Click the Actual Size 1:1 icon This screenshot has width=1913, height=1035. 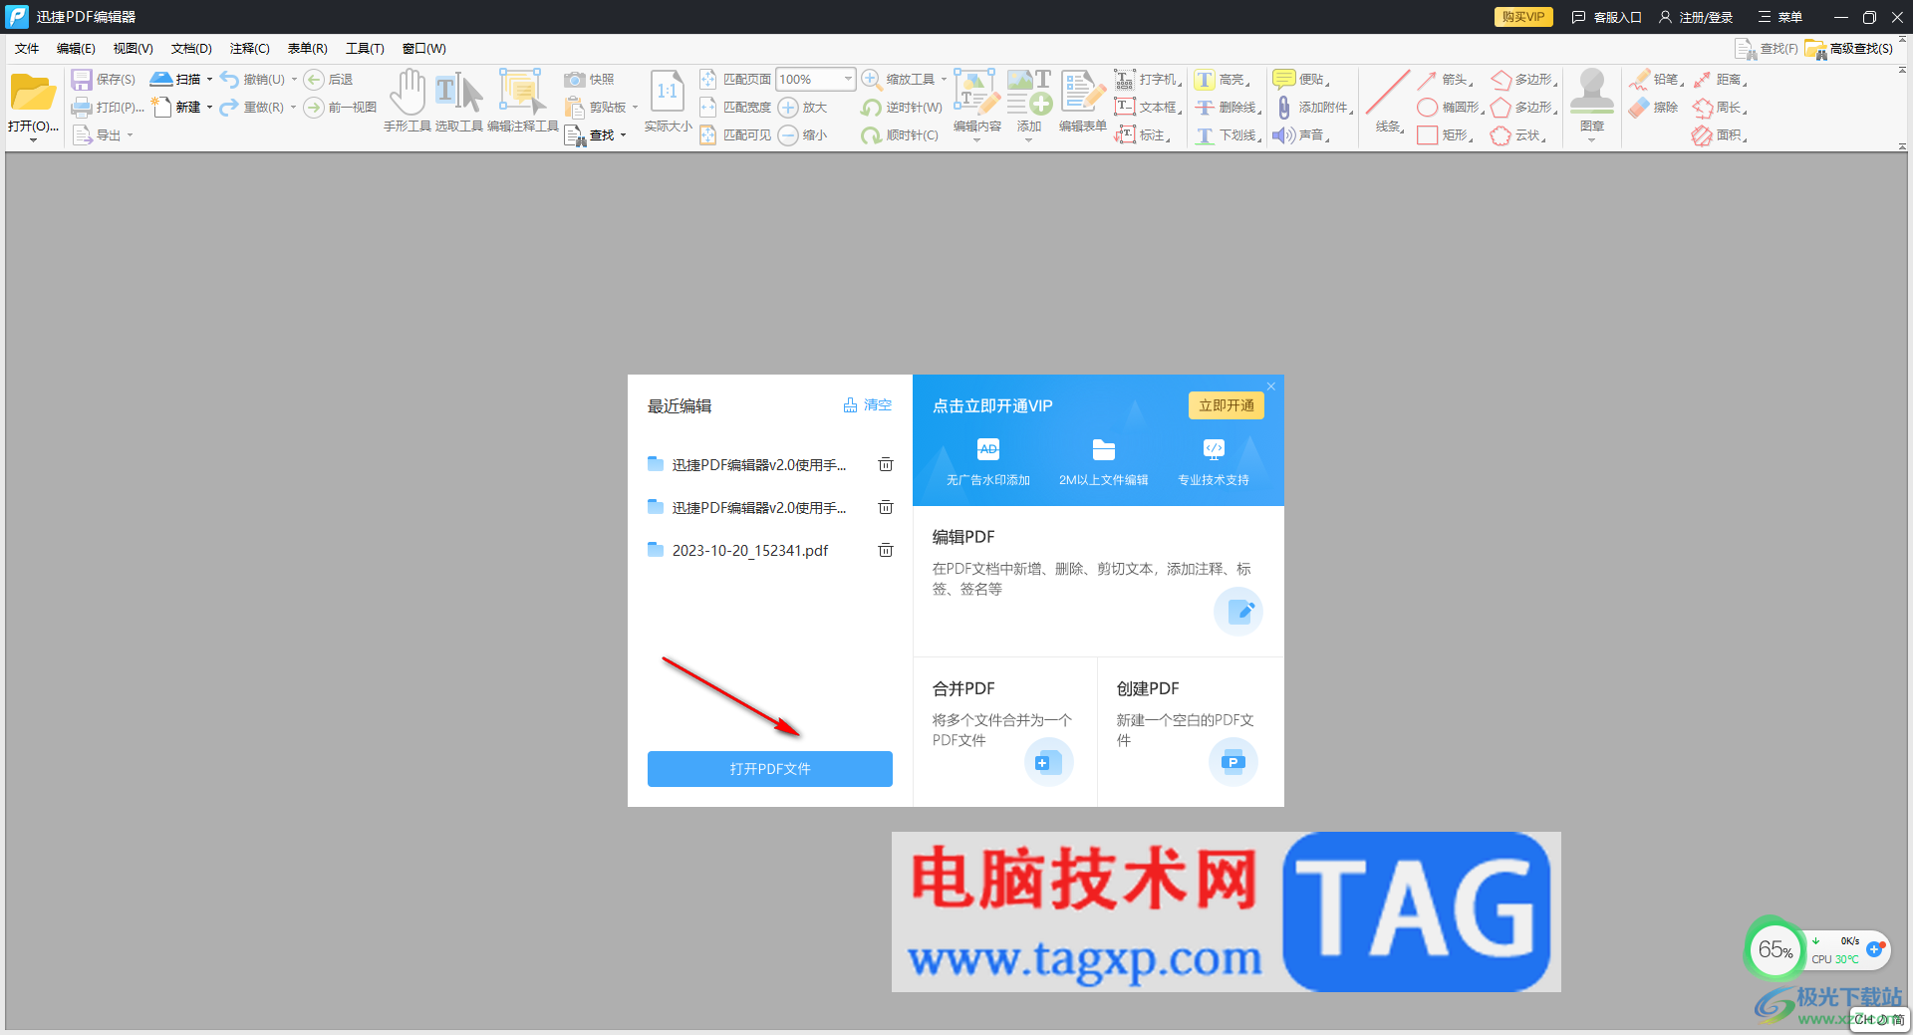click(x=668, y=93)
